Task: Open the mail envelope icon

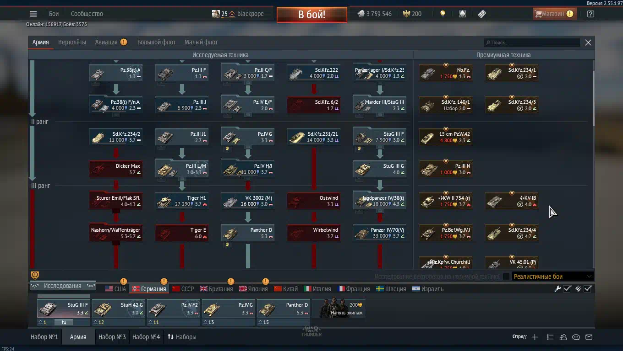Action: (x=589, y=337)
